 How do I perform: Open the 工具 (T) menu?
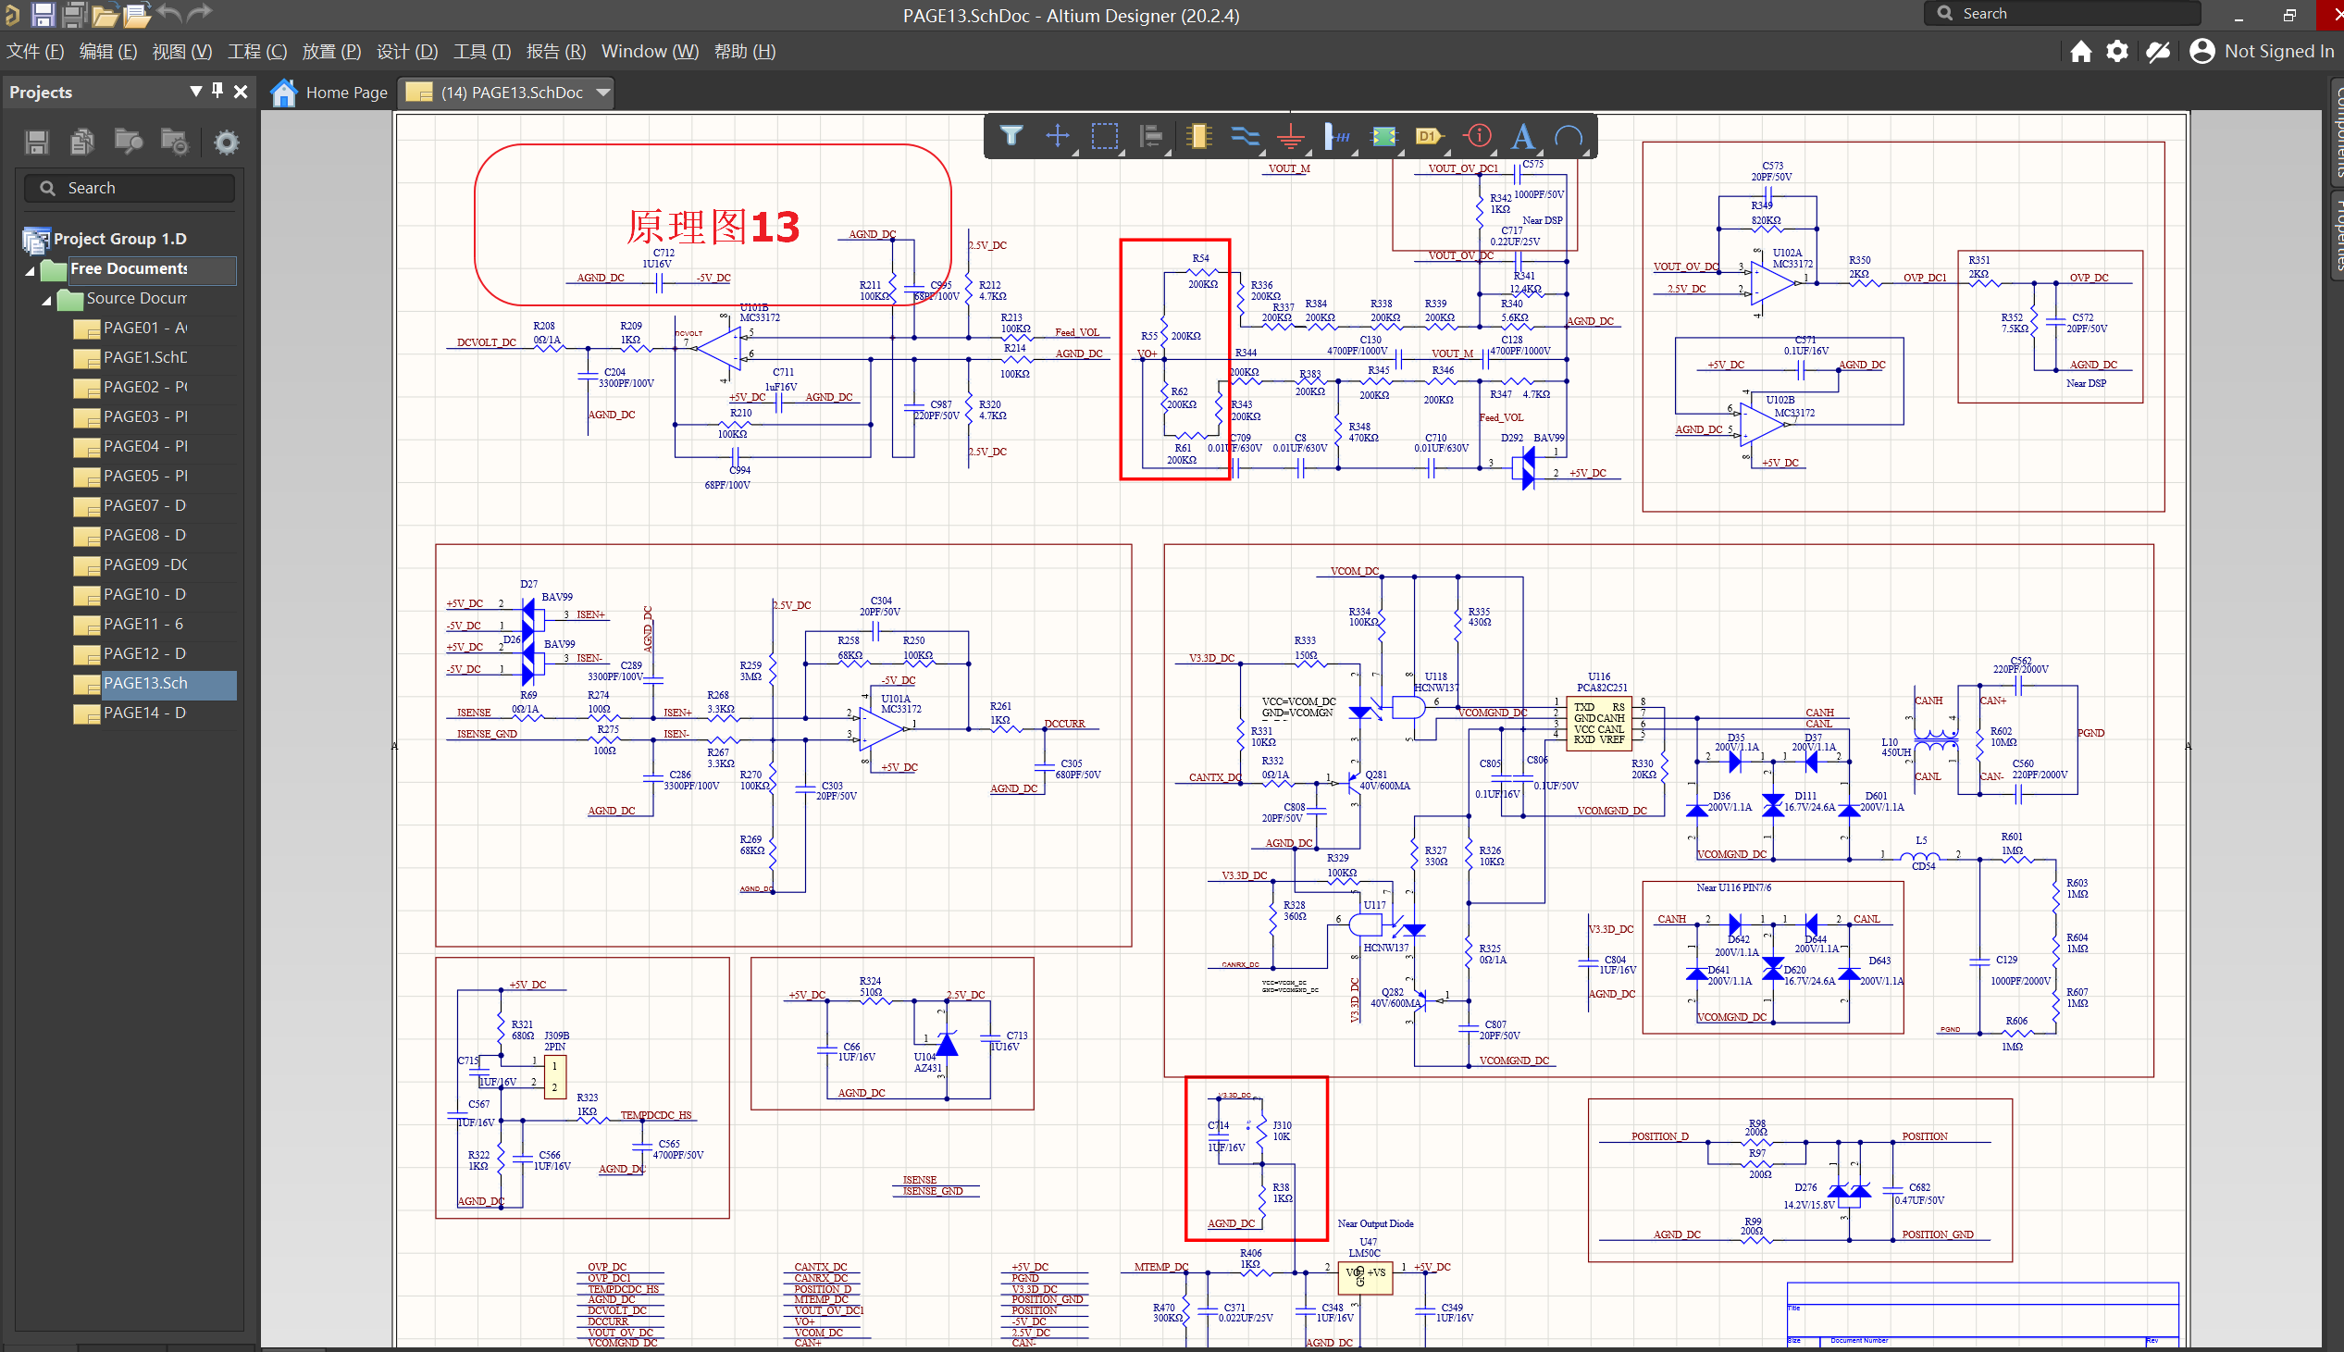click(482, 51)
